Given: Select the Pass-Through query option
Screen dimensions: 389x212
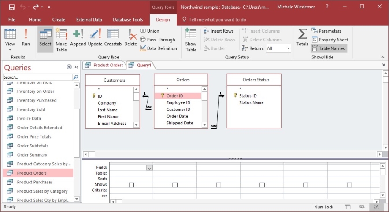Looking at the screenshot, I should click(158, 40).
